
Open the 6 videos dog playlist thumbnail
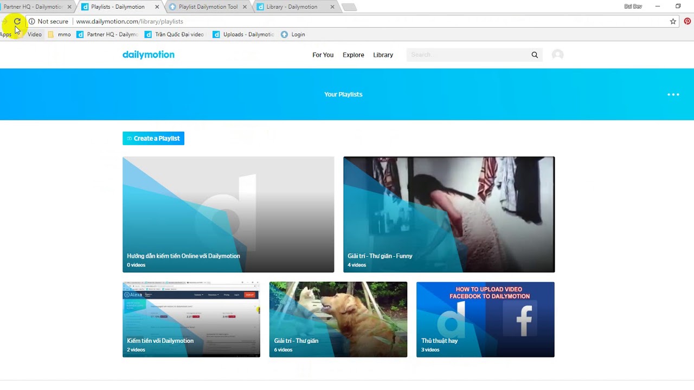coord(338,320)
